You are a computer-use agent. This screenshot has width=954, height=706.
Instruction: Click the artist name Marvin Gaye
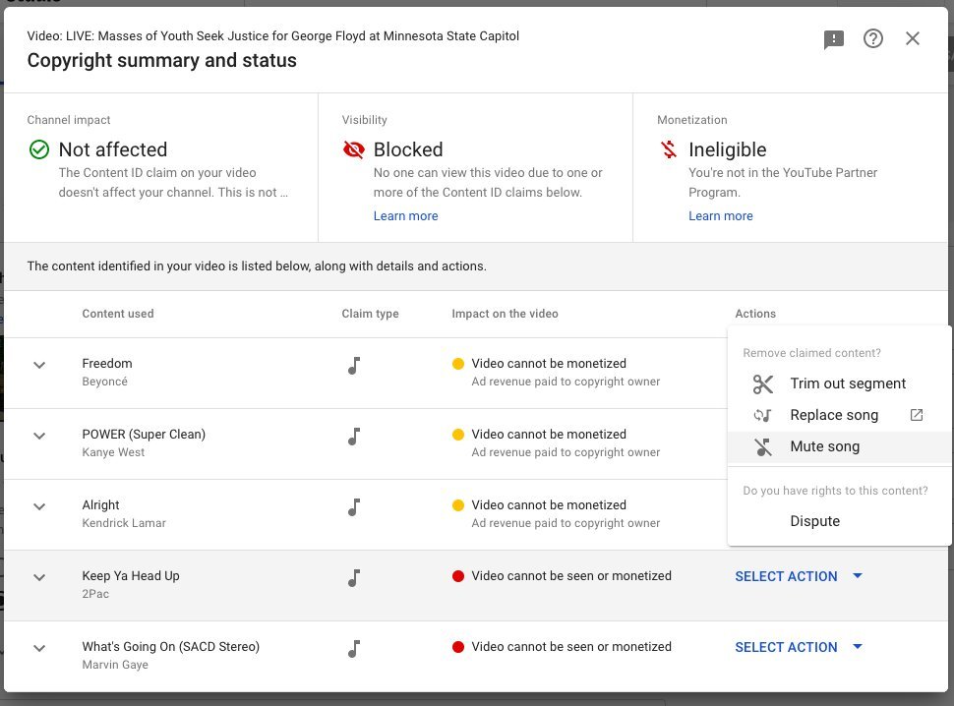click(115, 665)
